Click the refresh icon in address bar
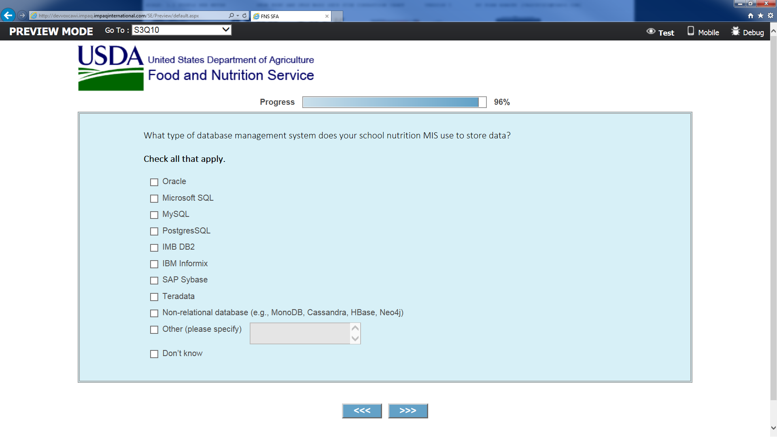777x437 pixels. 244,16
